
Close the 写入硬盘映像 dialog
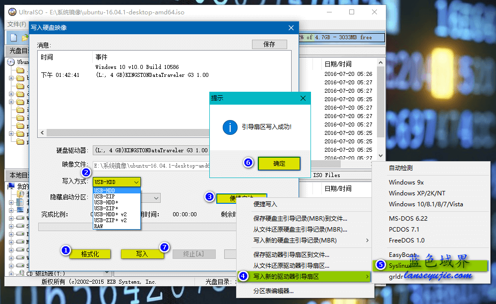pos(291,28)
